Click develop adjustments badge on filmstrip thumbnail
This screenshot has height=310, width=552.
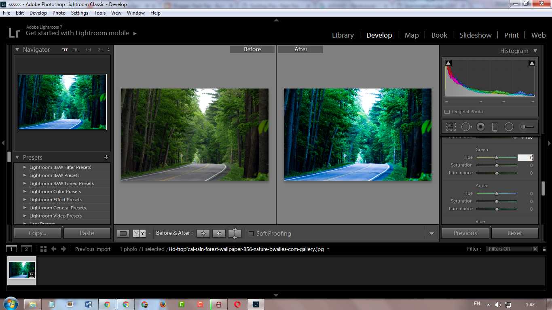tap(32, 275)
